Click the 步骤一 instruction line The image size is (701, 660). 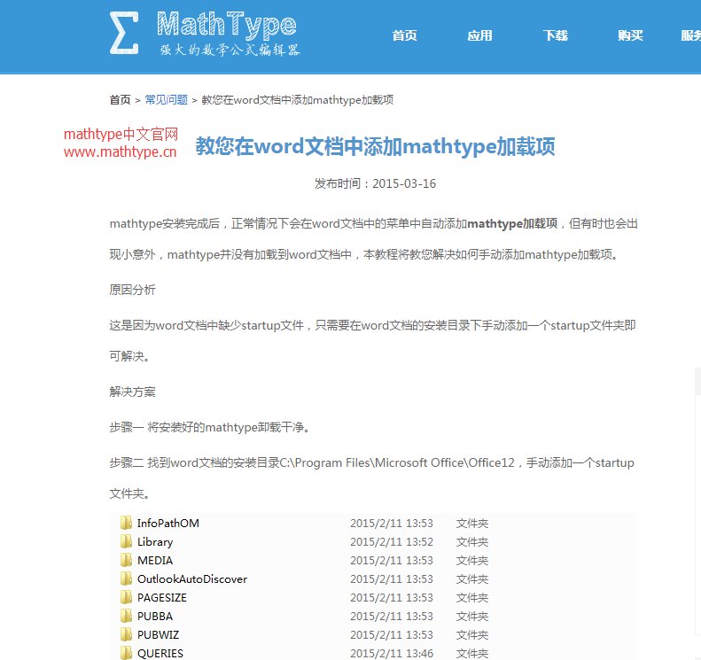[210, 427]
